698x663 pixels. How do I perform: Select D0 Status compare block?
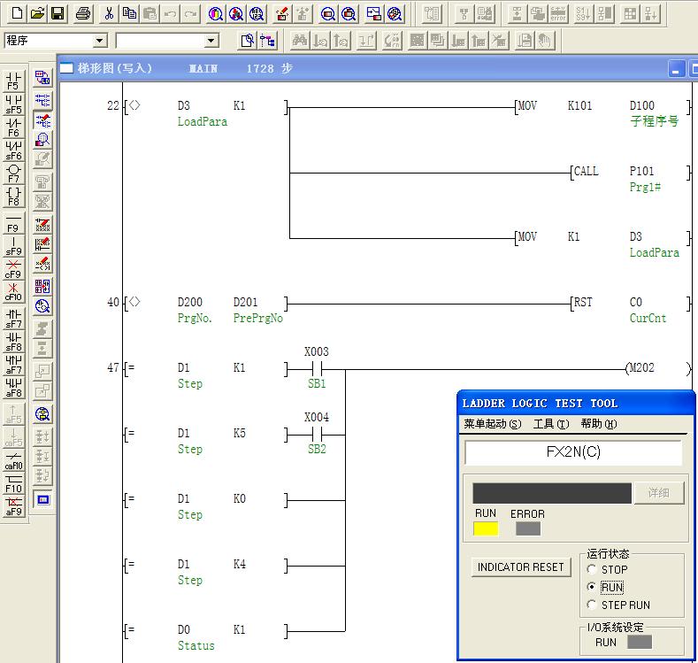(205, 631)
